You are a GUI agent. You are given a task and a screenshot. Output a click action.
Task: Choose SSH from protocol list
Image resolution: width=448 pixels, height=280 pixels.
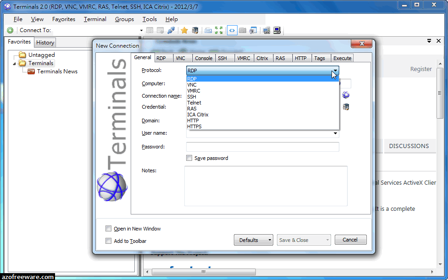[x=263, y=97]
